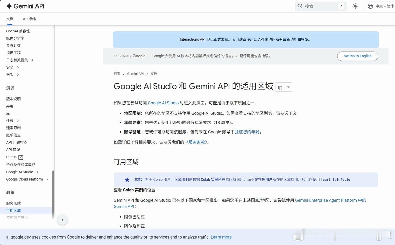Open 版本说明 in sidebar
The height and width of the screenshot is (245, 395).
tap(13, 99)
